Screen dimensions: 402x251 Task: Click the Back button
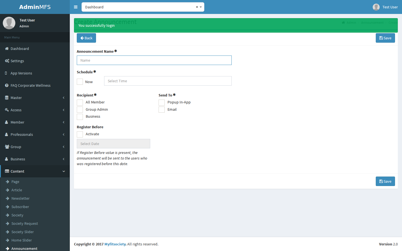click(86, 38)
